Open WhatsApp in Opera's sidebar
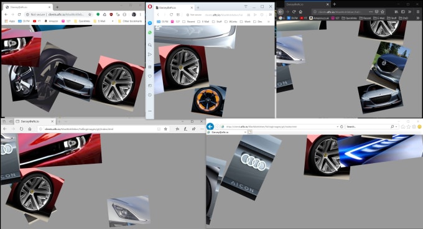This screenshot has width=423, height=229. click(150, 32)
